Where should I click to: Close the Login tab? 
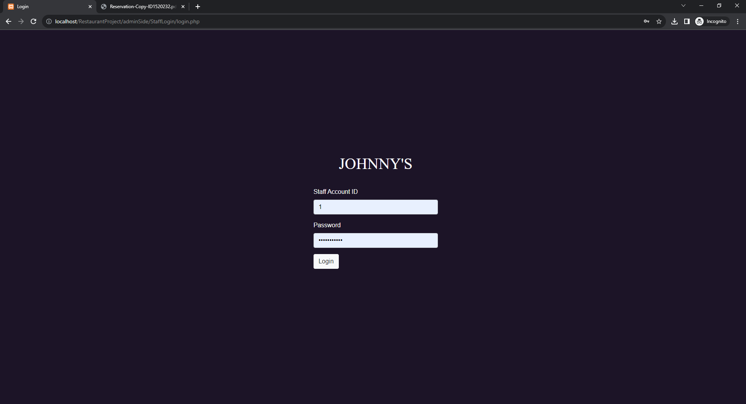(x=90, y=7)
